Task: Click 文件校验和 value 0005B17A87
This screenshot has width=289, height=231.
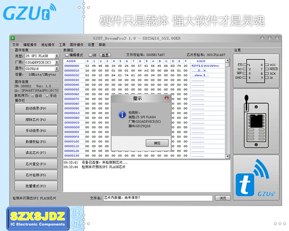Action: 155,55
